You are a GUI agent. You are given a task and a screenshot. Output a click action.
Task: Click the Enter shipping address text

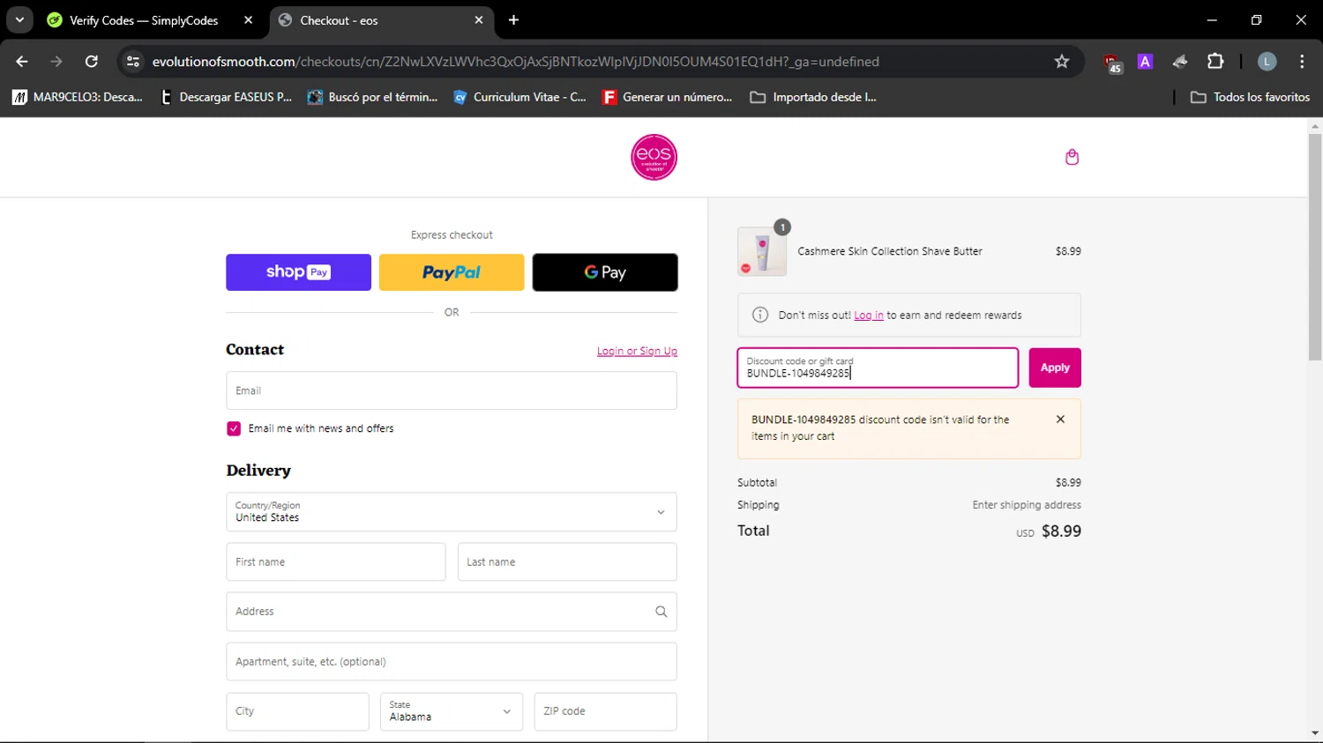[x=1027, y=505]
